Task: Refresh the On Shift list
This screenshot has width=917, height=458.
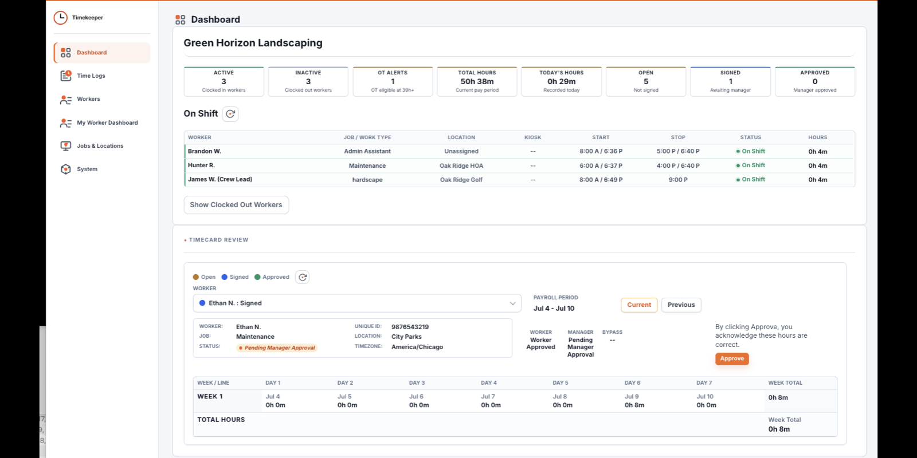Action: (x=230, y=114)
